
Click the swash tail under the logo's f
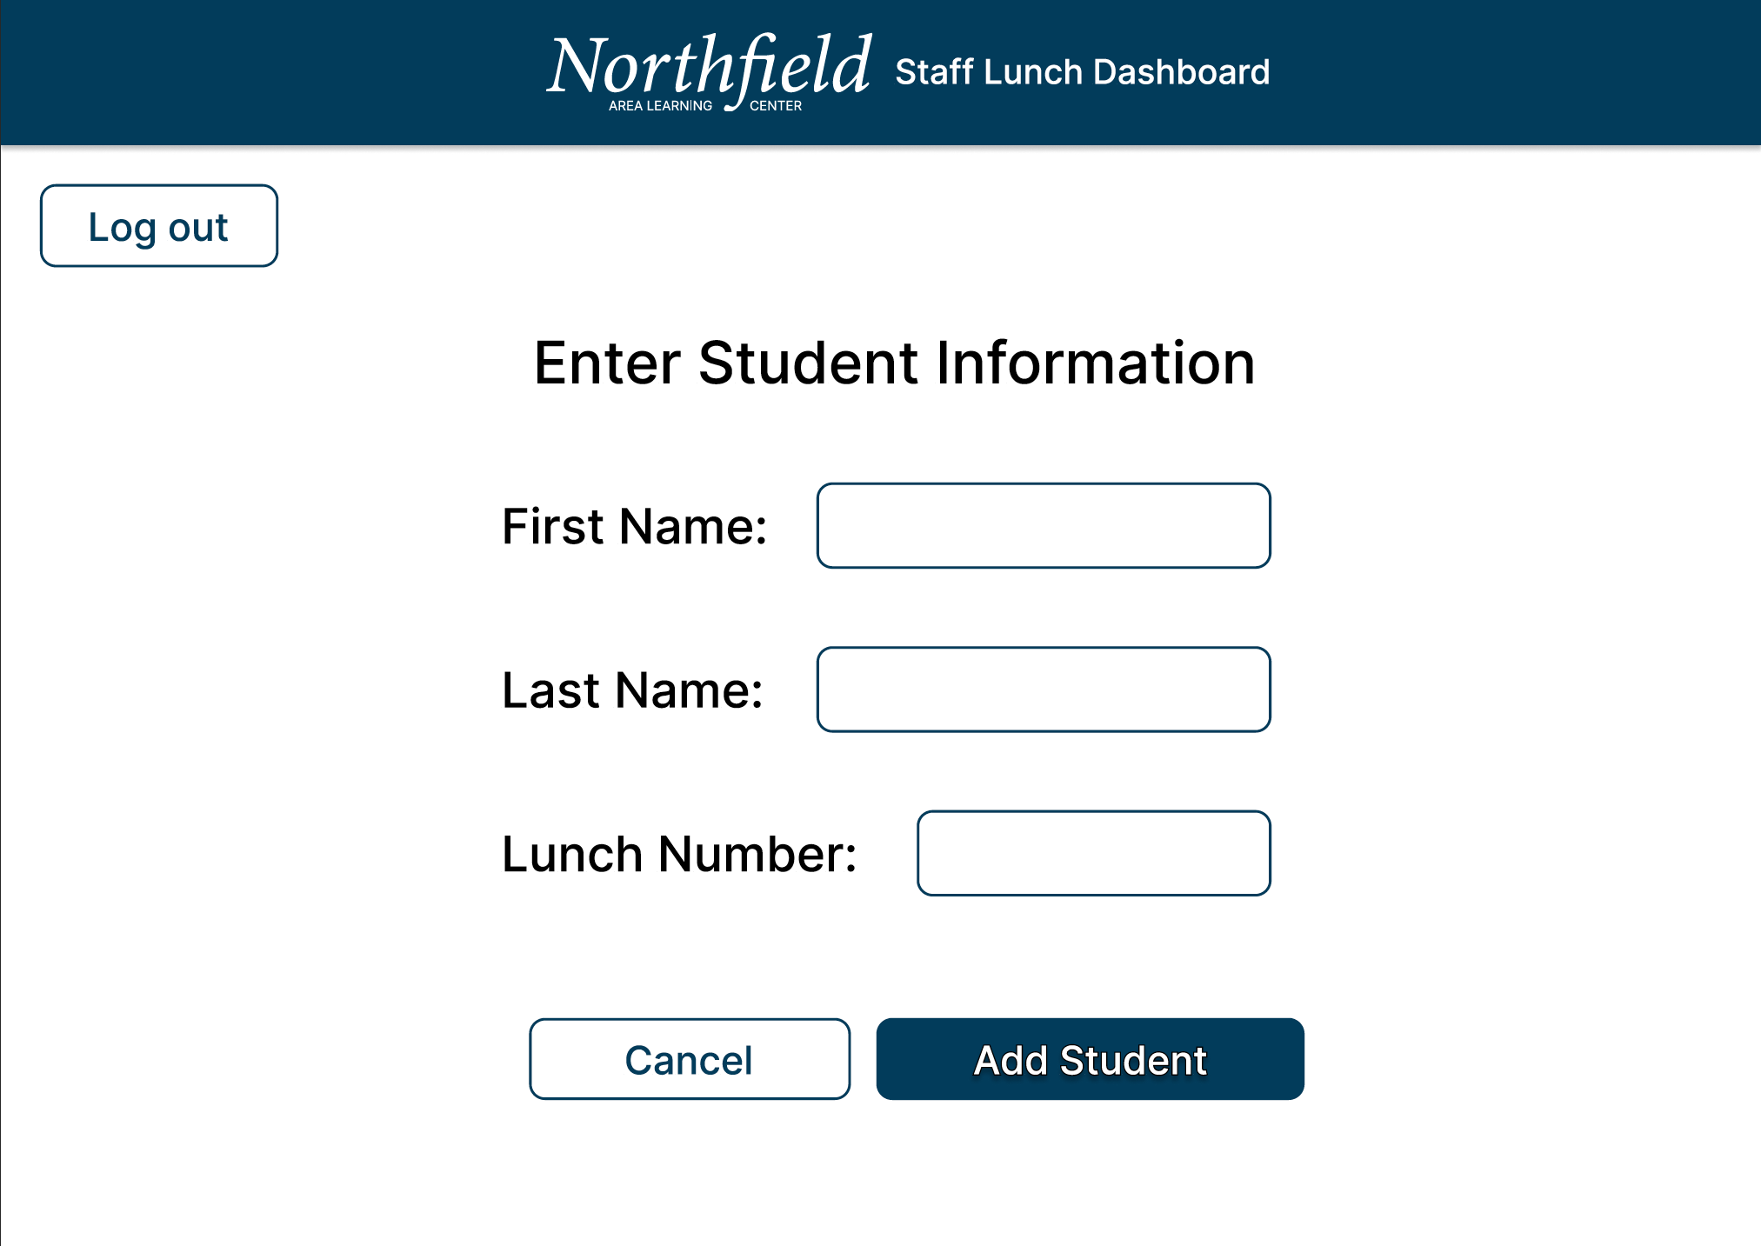(x=734, y=105)
